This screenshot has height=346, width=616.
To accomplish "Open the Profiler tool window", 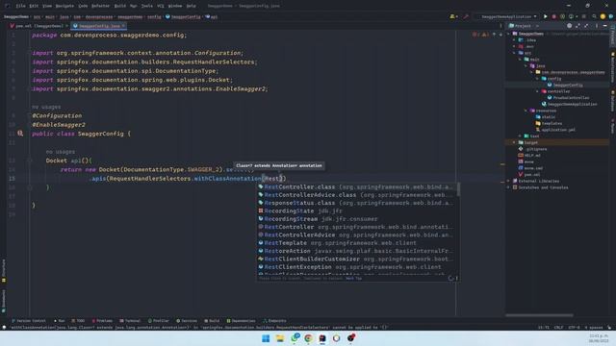I will click(158, 320).
